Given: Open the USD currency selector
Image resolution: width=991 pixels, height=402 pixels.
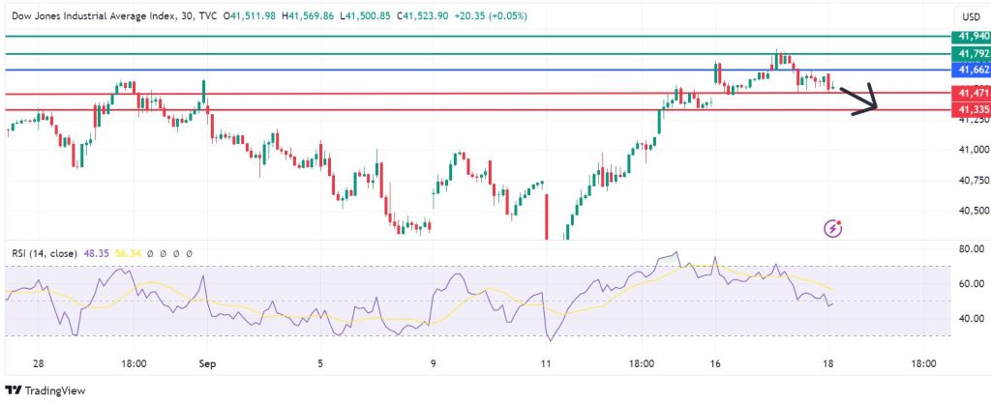Looking at the screenshot, I should tap(971, 16).
